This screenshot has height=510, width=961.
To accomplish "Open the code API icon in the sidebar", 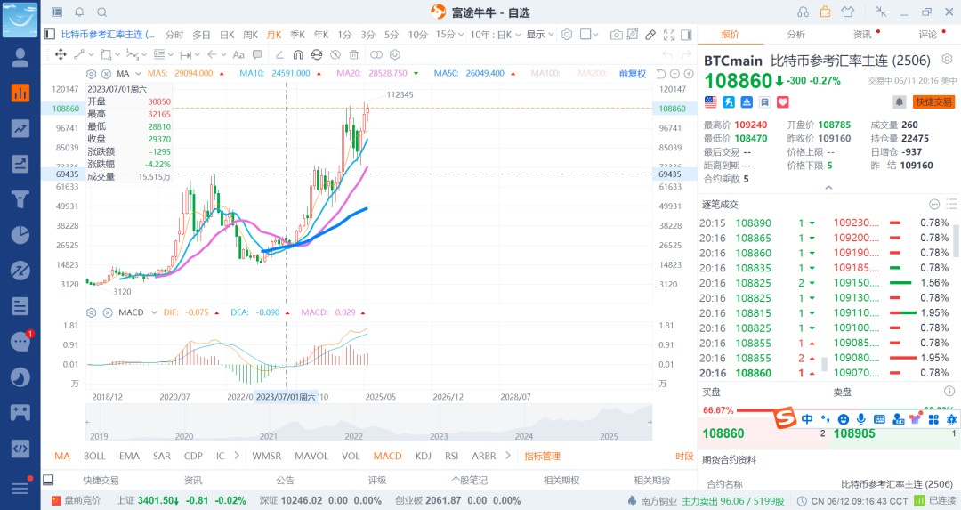I will point(20,448).
